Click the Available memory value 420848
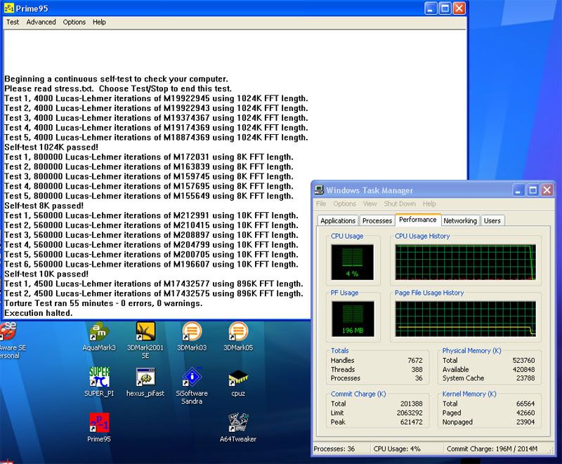The width and height of the screenshot is (562, 464). click(523, 369)
